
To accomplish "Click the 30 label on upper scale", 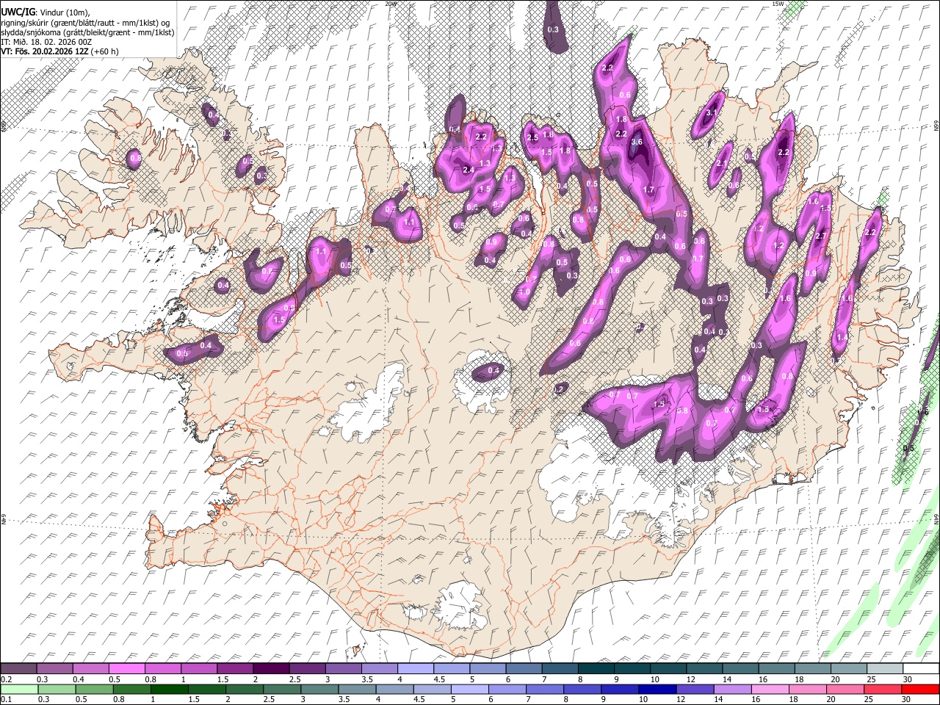I will pos(907,679).
